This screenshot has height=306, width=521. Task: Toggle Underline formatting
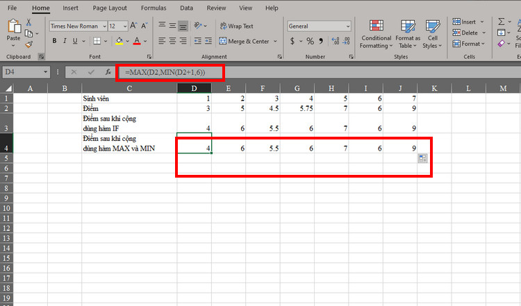pos(75,41)
